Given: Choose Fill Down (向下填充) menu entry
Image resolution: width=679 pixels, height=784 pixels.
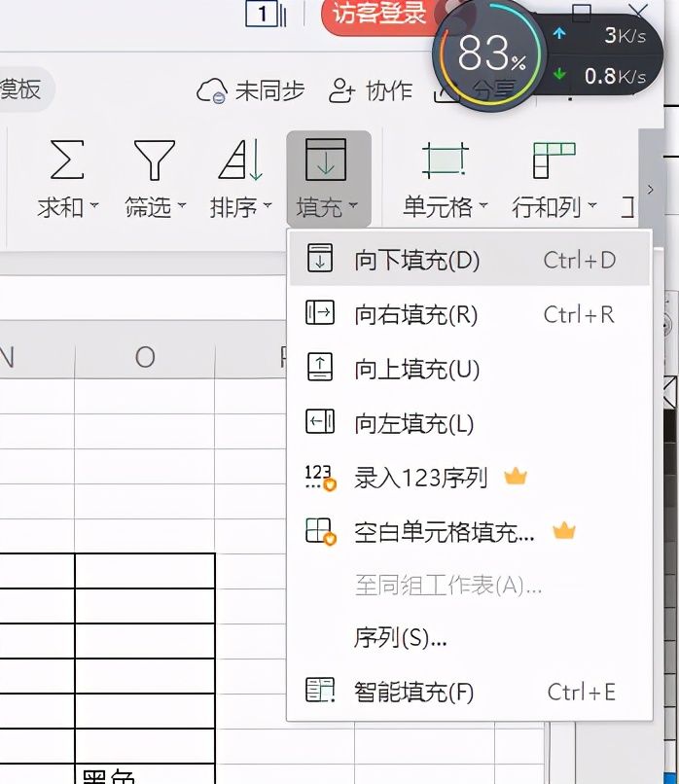Looking at the screenshot, I should (470, 260).
